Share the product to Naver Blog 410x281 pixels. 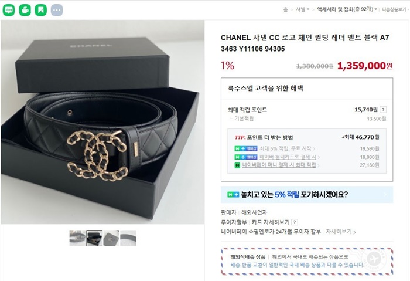click(9, 10)
